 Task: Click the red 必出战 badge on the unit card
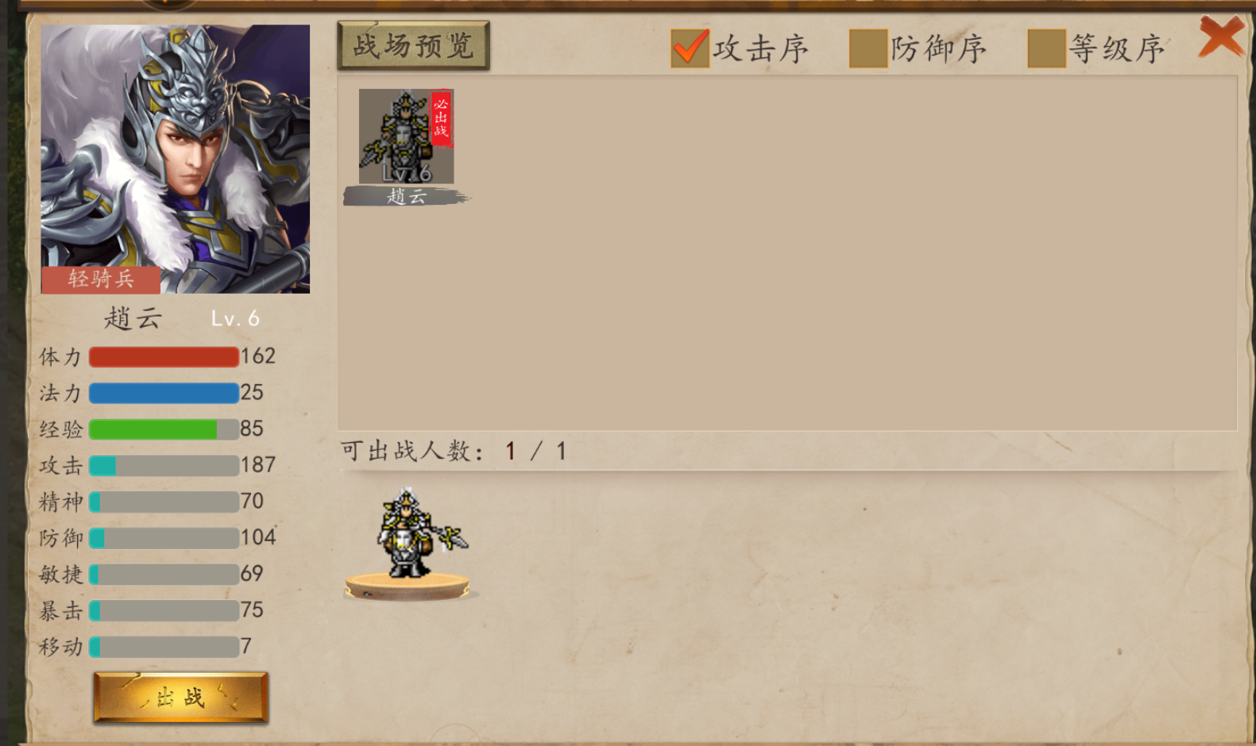441,117
